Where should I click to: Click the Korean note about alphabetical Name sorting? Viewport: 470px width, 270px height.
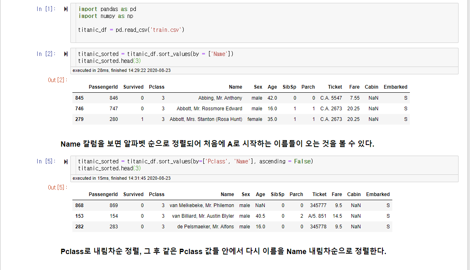217,144
